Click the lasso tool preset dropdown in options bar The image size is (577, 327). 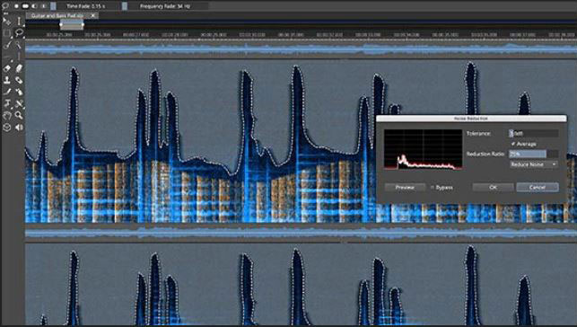click(5, 6)
